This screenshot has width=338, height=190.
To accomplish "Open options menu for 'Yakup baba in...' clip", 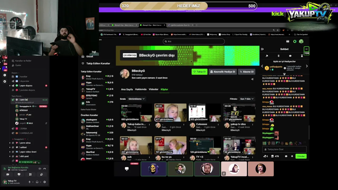I will (x=149, y=124).
